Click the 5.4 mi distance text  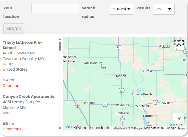(x=8, y=80)
